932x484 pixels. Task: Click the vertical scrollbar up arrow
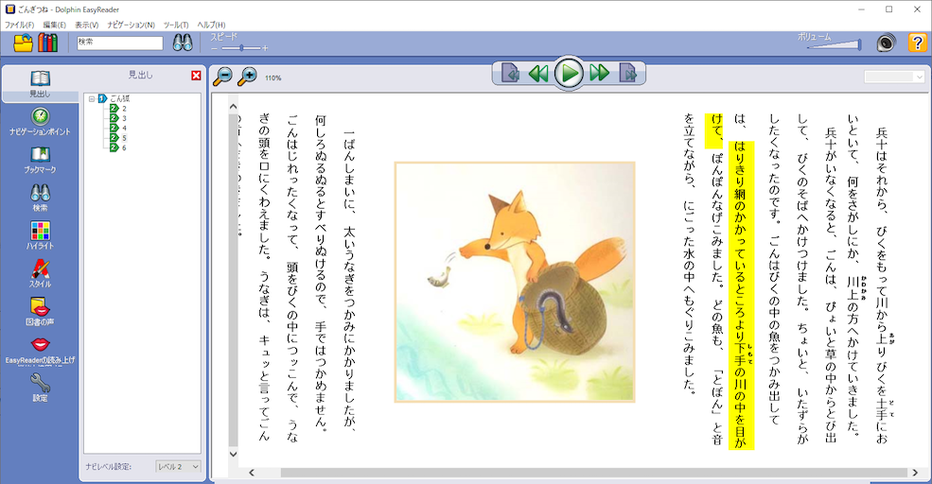233,107
